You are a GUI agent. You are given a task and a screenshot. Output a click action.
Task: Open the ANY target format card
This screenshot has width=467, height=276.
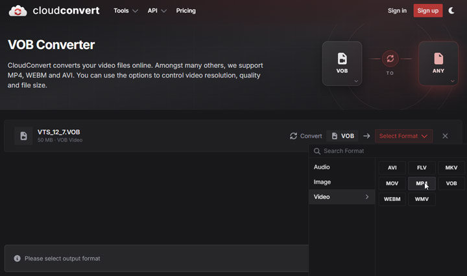(438, 63)
